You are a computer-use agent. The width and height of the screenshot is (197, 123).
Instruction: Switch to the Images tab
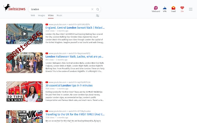point(42,15)
